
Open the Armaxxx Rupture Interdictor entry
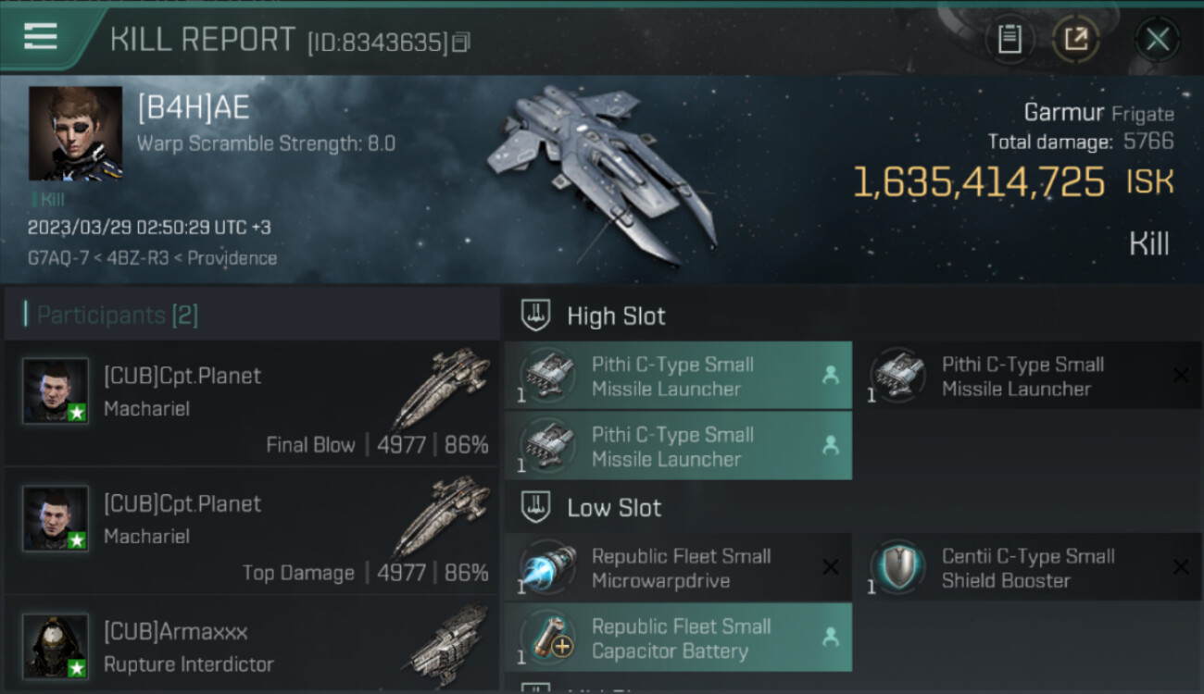point(252,645)
